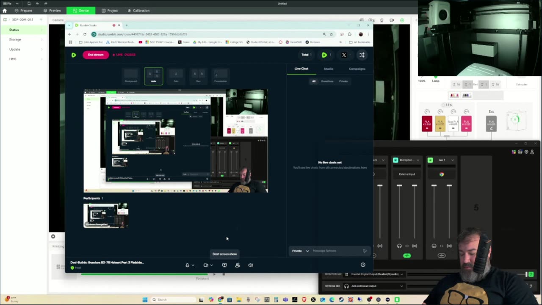Image resolution: width=542 pixels, height=305 pixels.
Task: Open the camera device dropdown arrow
Action: point(211,265)
